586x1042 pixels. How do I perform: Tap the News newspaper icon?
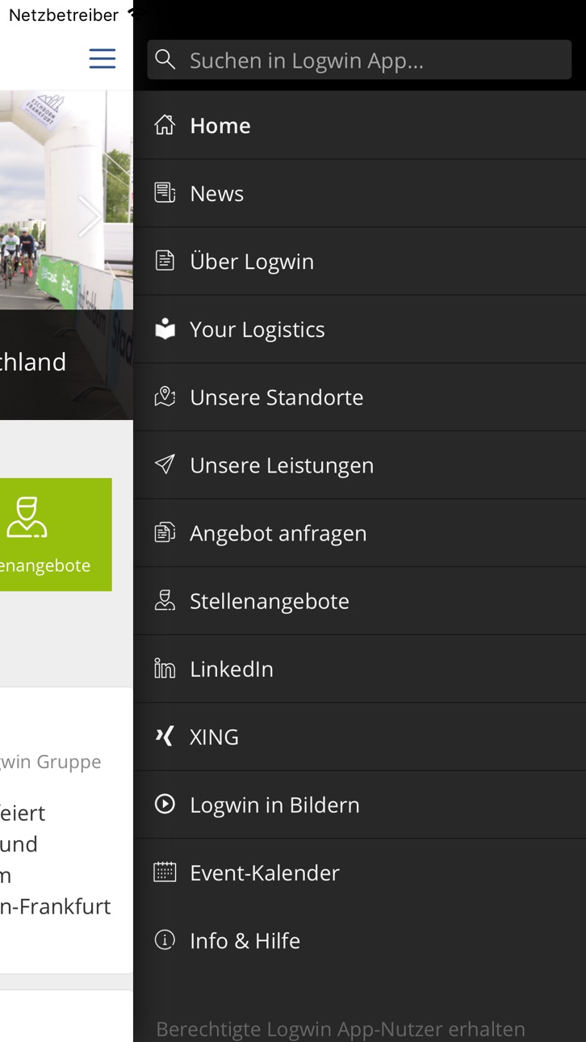(165, 193)
